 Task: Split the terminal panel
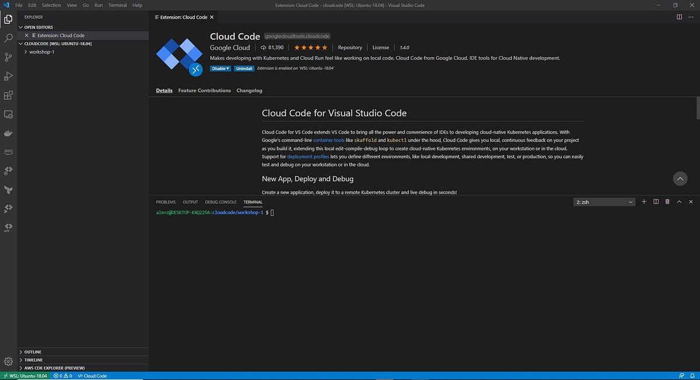coord(655,201)
